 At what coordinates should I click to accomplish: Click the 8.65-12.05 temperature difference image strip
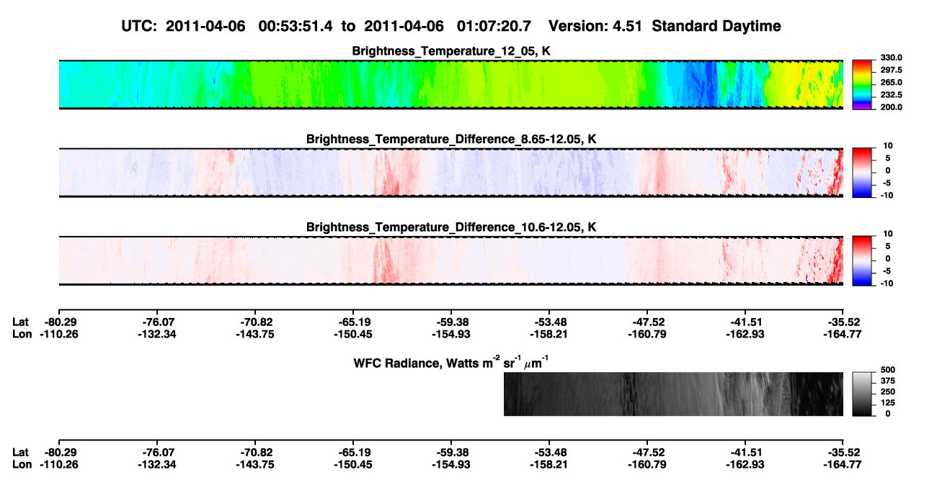(x=450, y=172)
